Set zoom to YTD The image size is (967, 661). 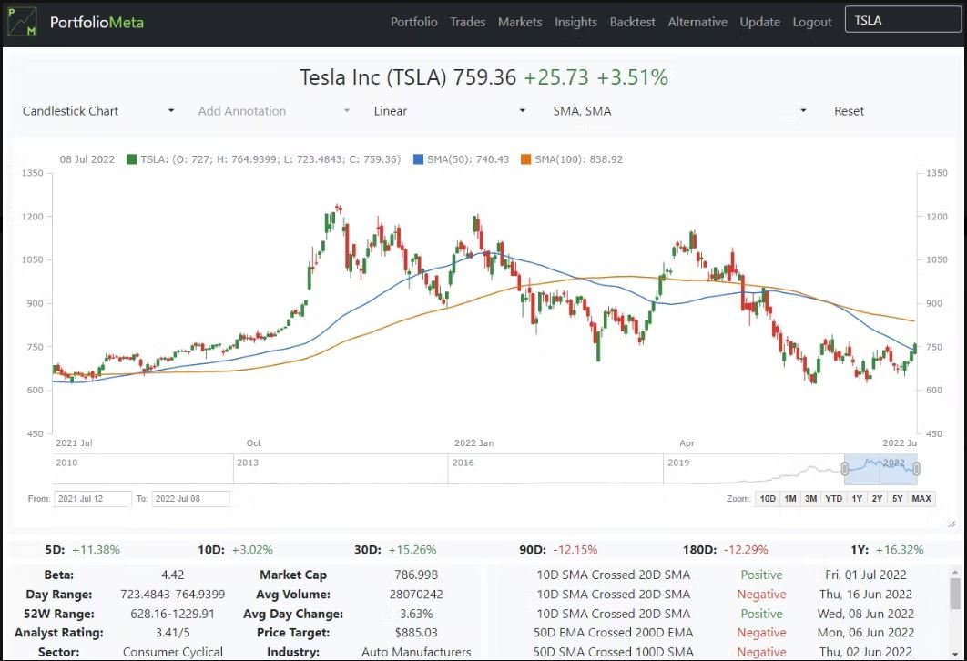pyautogui.click(x=834, y=498)
